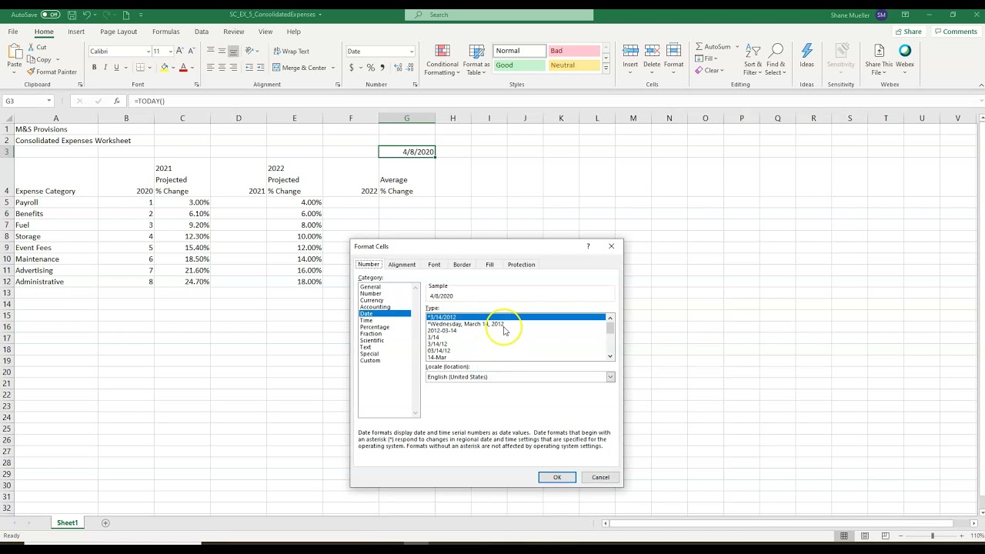985x554 pixels.
Task: Select the 14-Mar date type
Action: (x=437, y=357)
